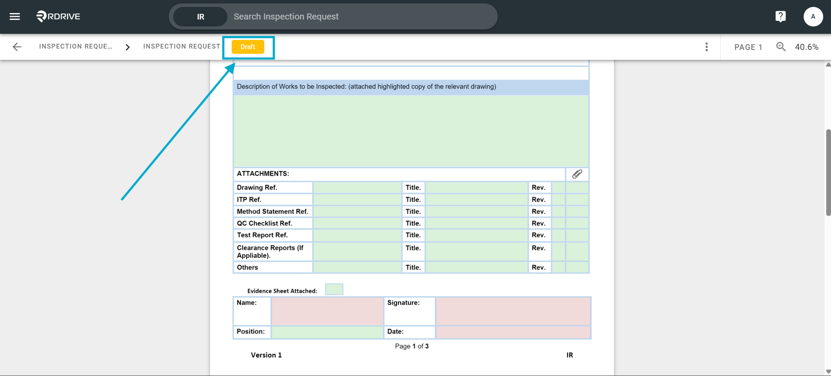Click the vertical scrollbar thumb
The height and width of the screenshot is (376, 831).
click(828, 172)
